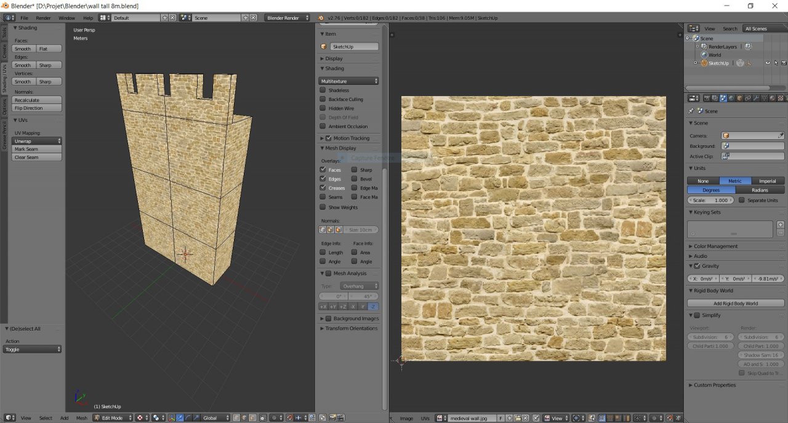Open the Object properties cube icon
This screenshot has height=423, width=788.
coord(739,98)
